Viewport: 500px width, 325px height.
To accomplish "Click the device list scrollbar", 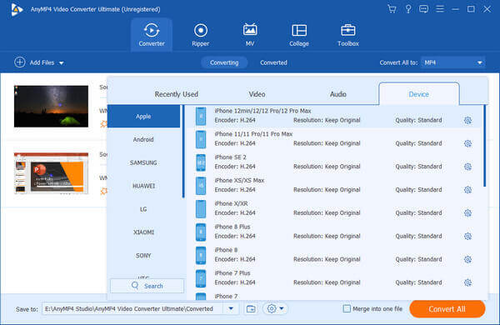I will [485, 146].
